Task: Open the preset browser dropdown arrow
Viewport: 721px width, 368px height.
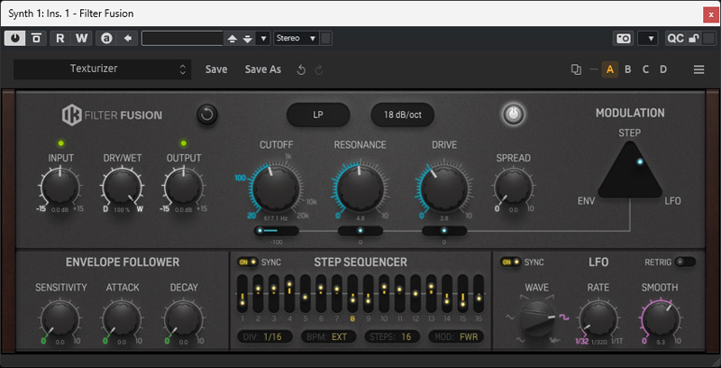Action: 263,39
